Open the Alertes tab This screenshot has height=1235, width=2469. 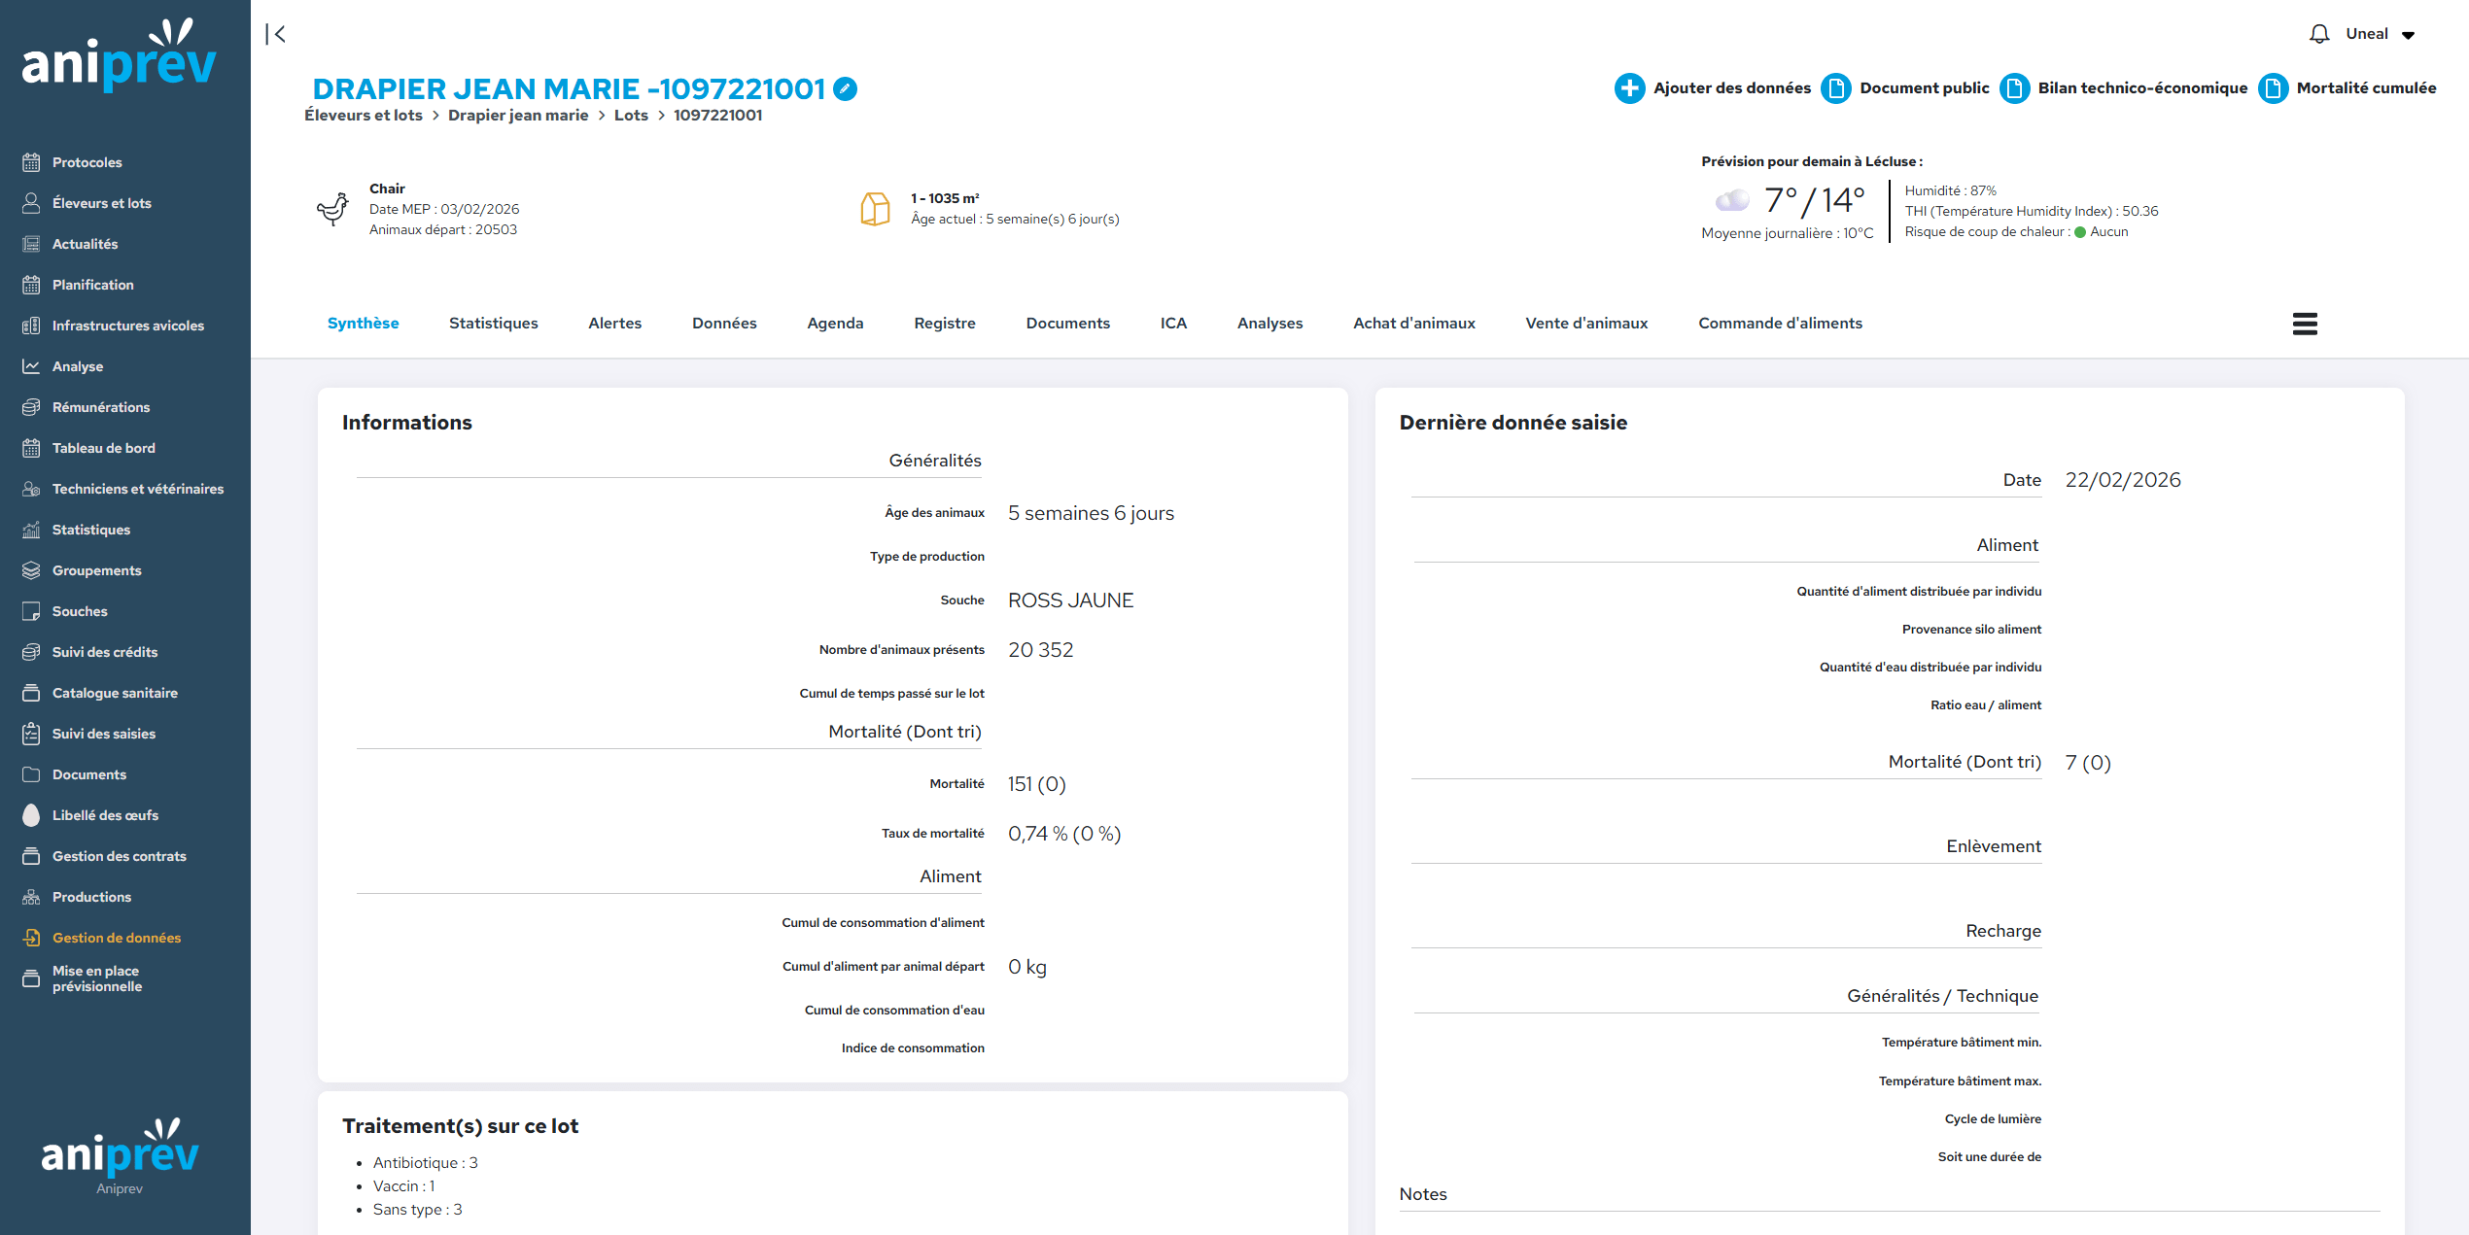coord(614,324)
